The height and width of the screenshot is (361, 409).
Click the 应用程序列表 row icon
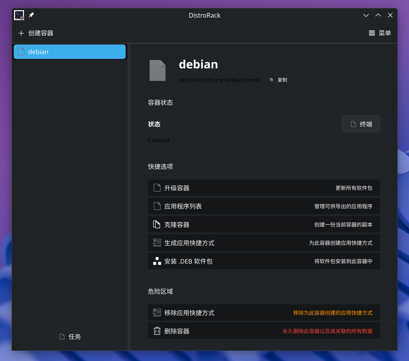157,206
